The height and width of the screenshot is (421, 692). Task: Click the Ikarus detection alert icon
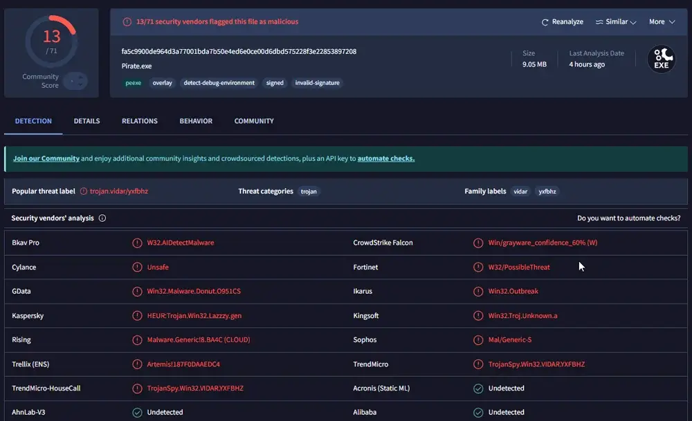478,292
